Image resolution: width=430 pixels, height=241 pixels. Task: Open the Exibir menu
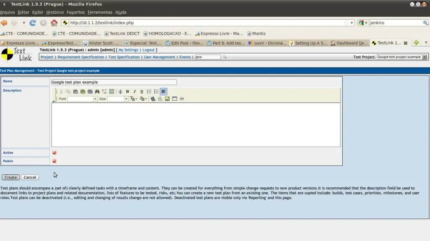(37, 12)
